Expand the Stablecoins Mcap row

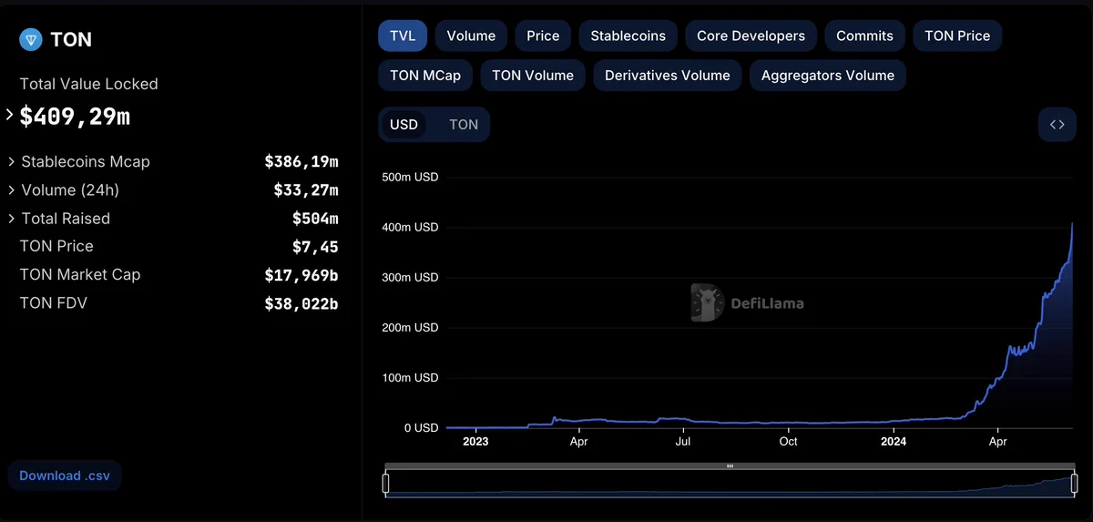point(12,162)
